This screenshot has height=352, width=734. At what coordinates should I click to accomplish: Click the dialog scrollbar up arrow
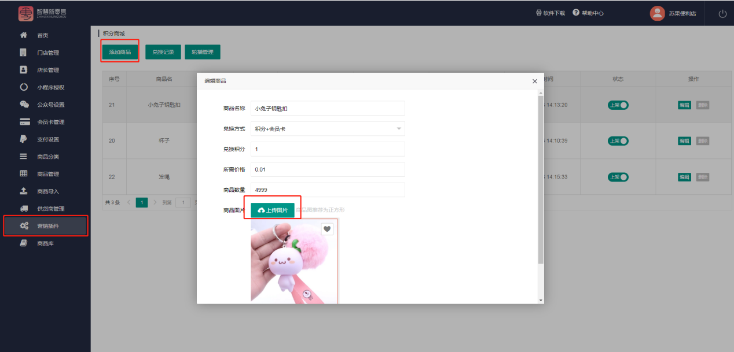[541, 92]
